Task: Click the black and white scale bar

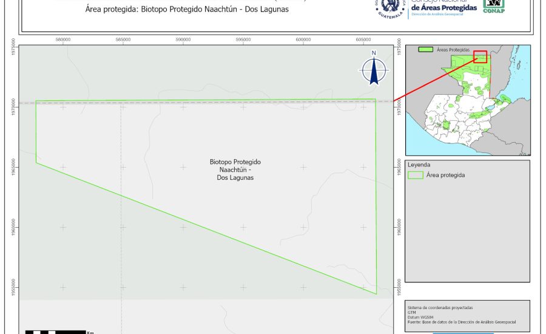Action: pyautogui.click(x=56, y=332)
